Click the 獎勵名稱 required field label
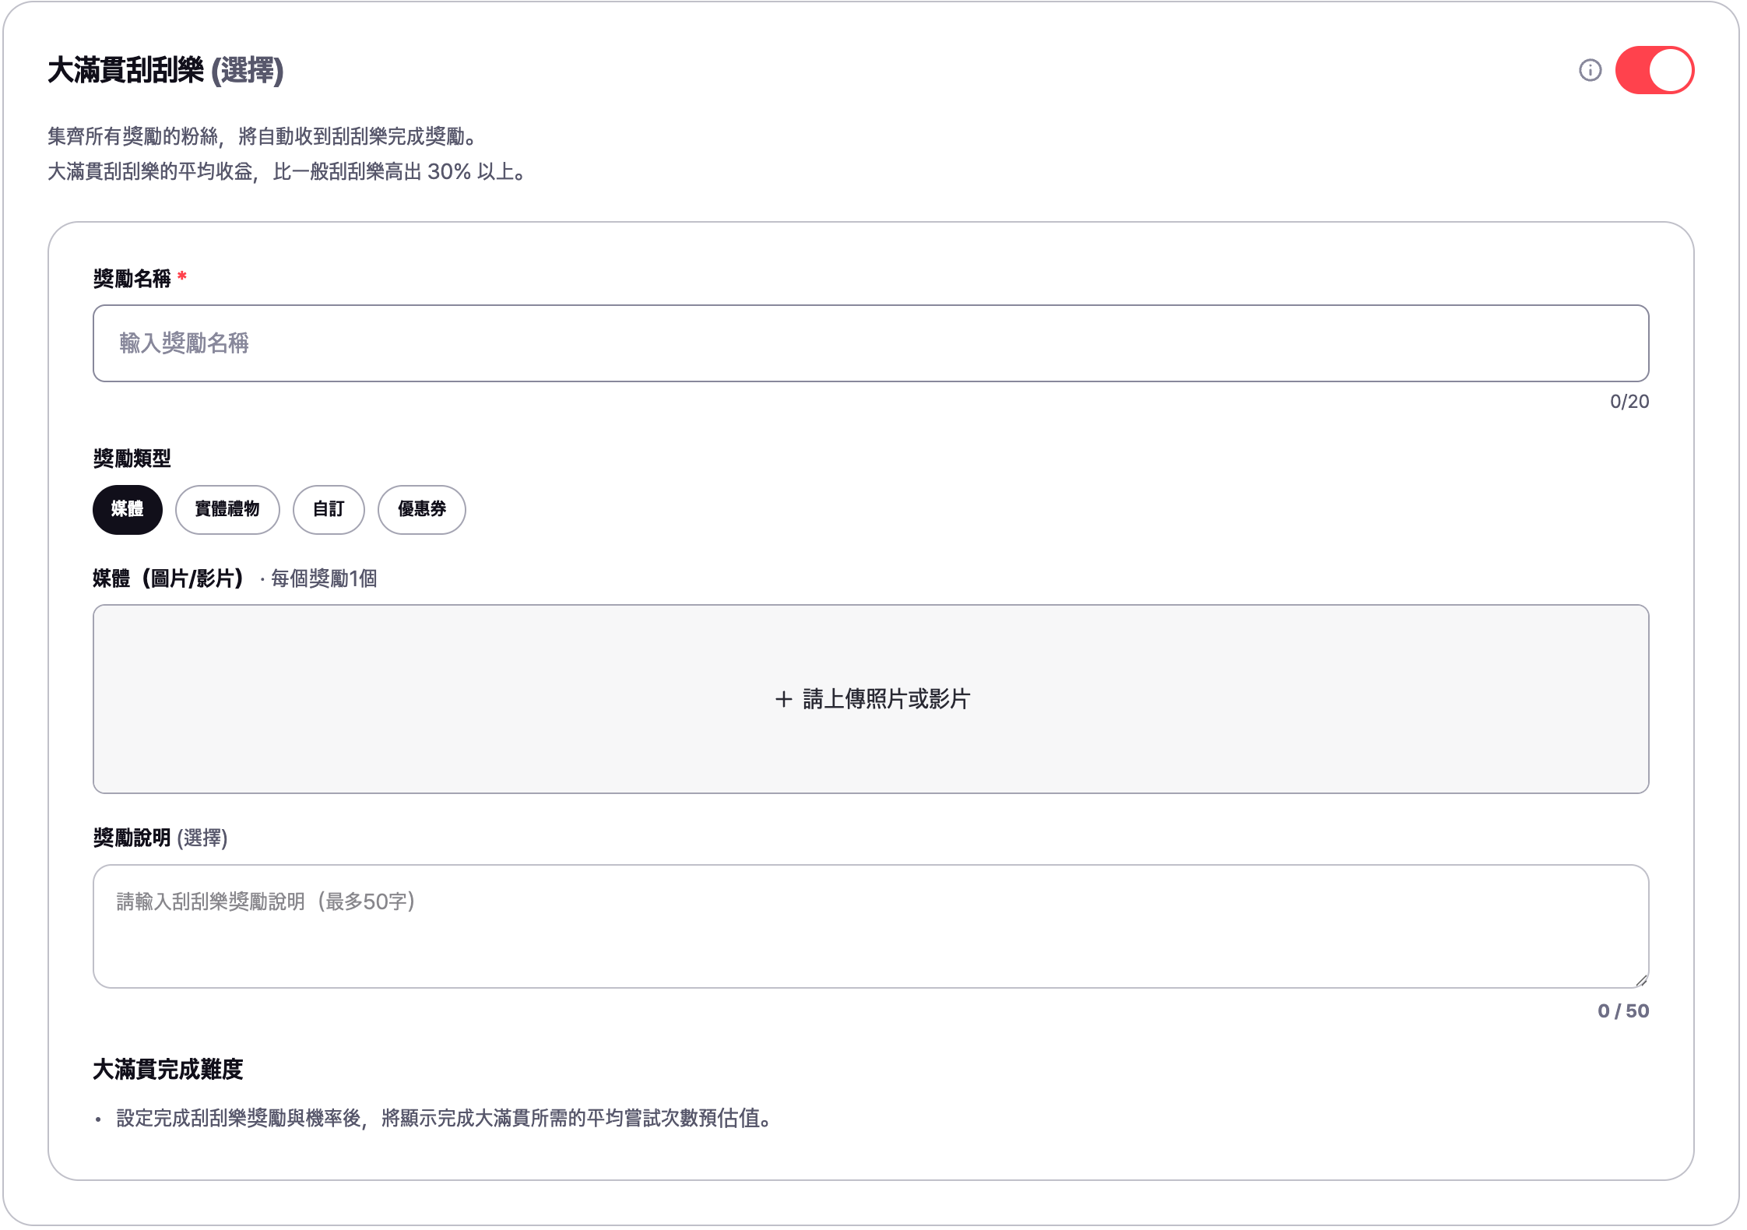This screenshot has width=1747, height=1230. [x=132, y=279]
